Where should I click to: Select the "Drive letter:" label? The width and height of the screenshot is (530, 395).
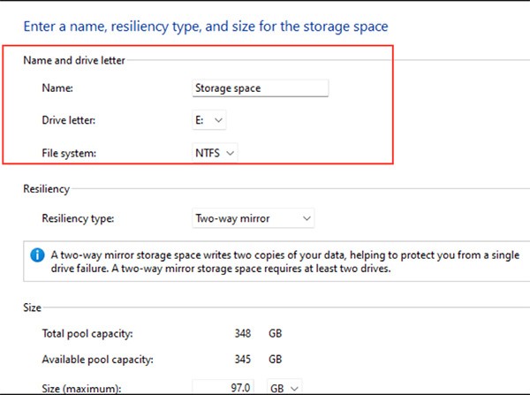tap(71, 120)
